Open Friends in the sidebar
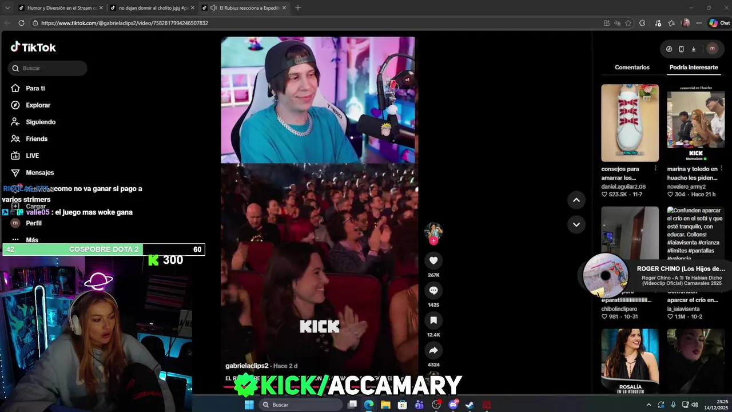The width and height of the screenshot is (732, 412). pos(29,139)
